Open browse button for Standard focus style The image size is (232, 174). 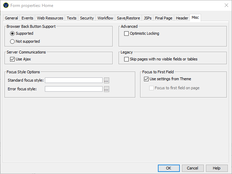click(106, 80)
